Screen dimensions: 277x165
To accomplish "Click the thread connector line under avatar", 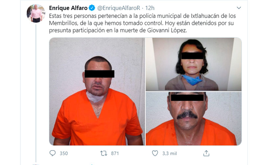I will click(x=36, y=93).
